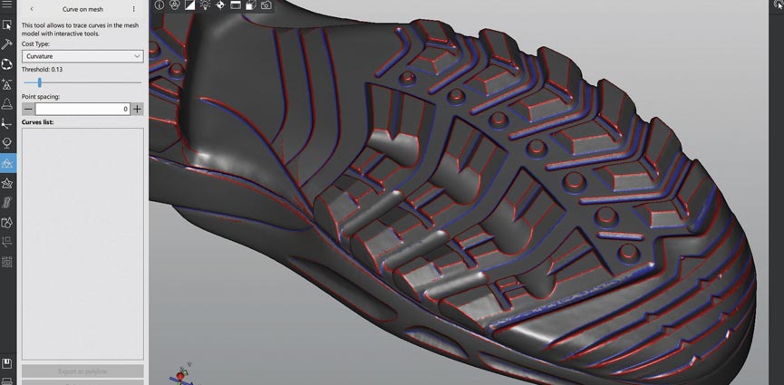The width and height of the screenshot is (784, 385).
Task: Toggle the 3D cube view icon
Action: 250,5
